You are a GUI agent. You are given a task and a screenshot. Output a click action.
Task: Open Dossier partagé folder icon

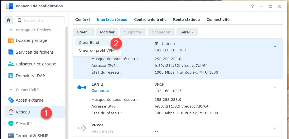click(11, 40)
